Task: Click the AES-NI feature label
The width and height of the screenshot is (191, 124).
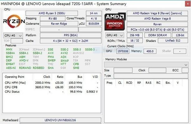Action: (x=11, y=68)
